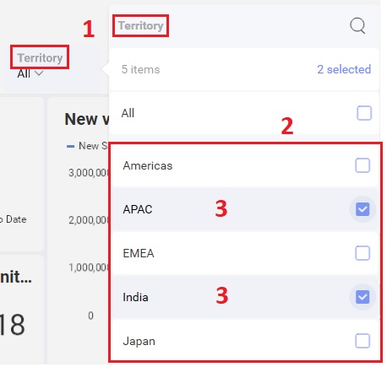Select the Japan list row text
This screenshot has width=387, height=367.
139,341
